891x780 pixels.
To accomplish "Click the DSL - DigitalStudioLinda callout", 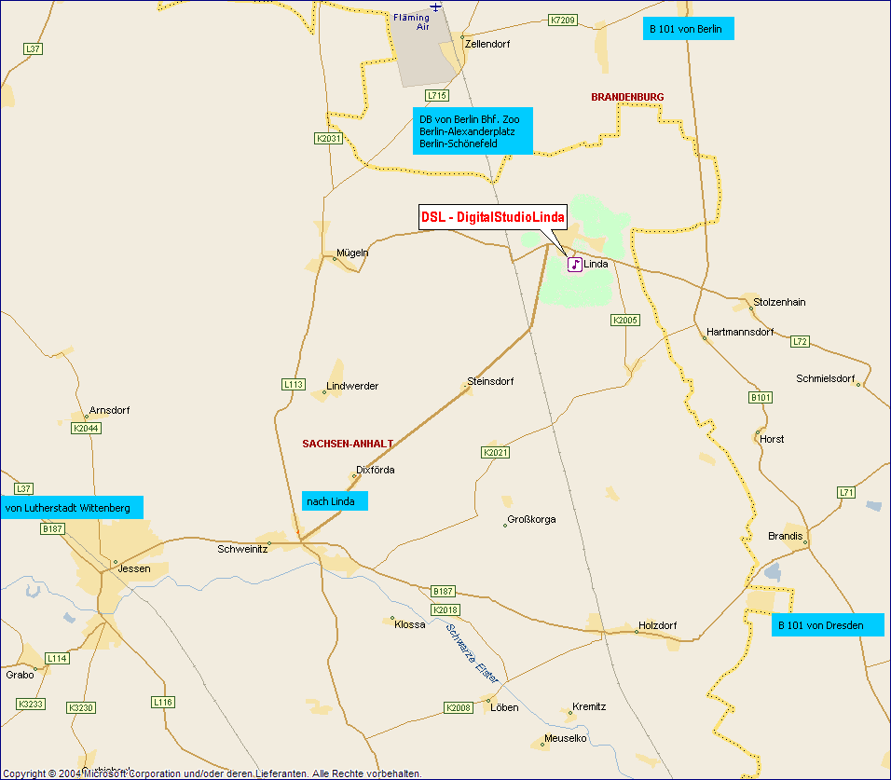I will point(492,218).
